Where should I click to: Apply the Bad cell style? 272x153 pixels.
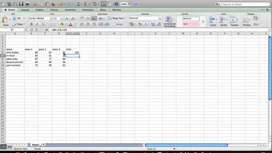click(191, 24)
